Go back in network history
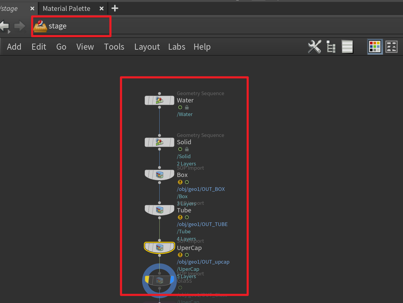The image size is (403, 303). pyautogui.click(x=5, y=26)
